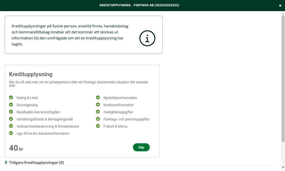Screen dimensions: 285x171
Task: Click the dialog title KREDITUPPLYSNING - FORTNOX AB
Action: (139, 5)
